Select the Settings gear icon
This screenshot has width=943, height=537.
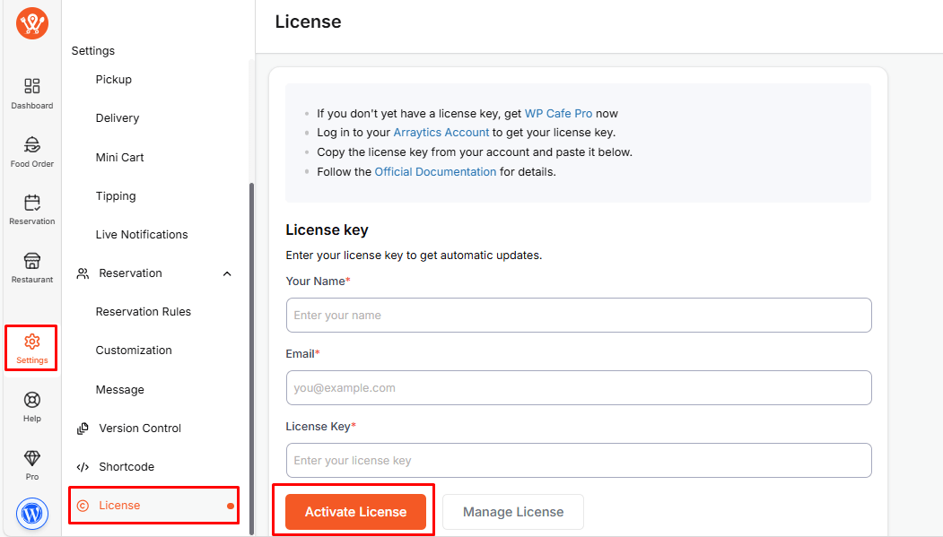[32, 342]
